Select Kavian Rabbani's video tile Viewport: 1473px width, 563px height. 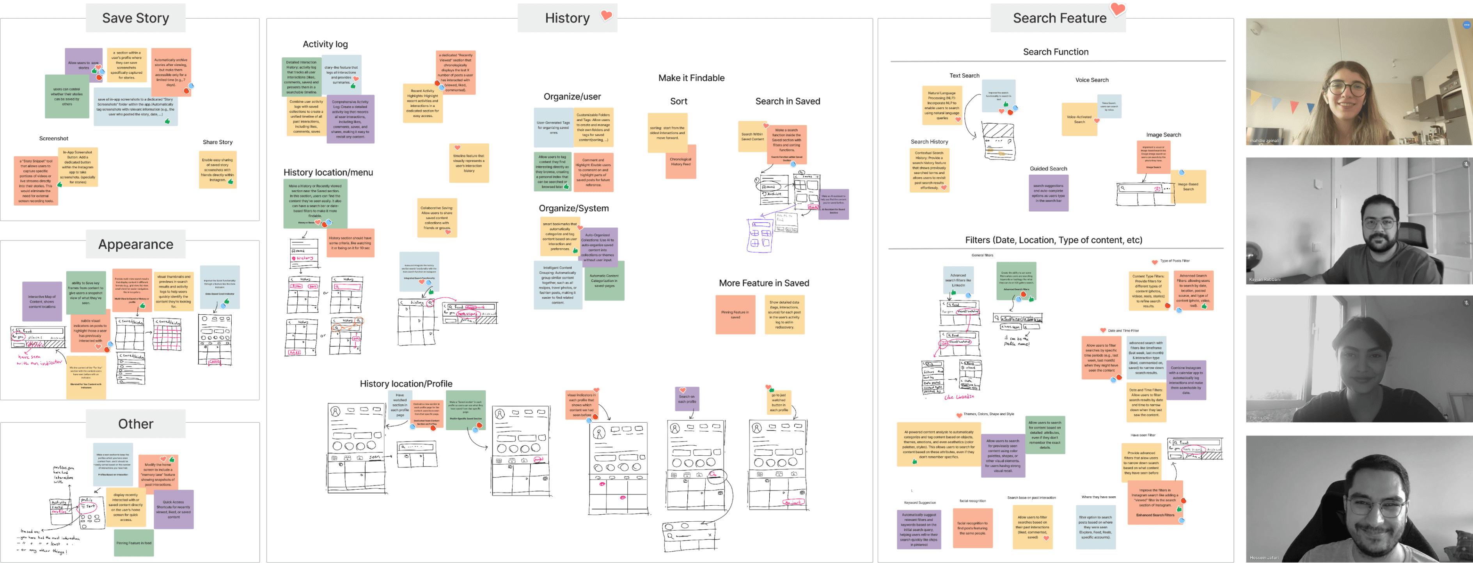[1359, 221]
